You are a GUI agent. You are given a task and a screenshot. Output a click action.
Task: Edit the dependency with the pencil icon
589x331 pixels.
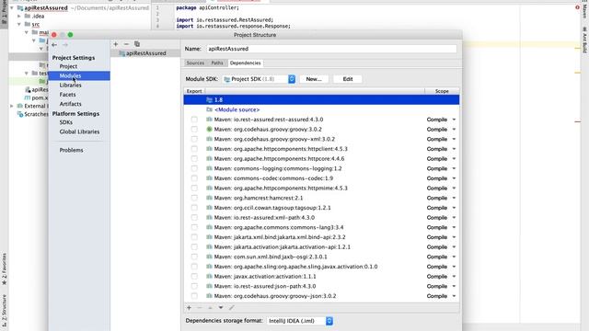pos(231,308)
